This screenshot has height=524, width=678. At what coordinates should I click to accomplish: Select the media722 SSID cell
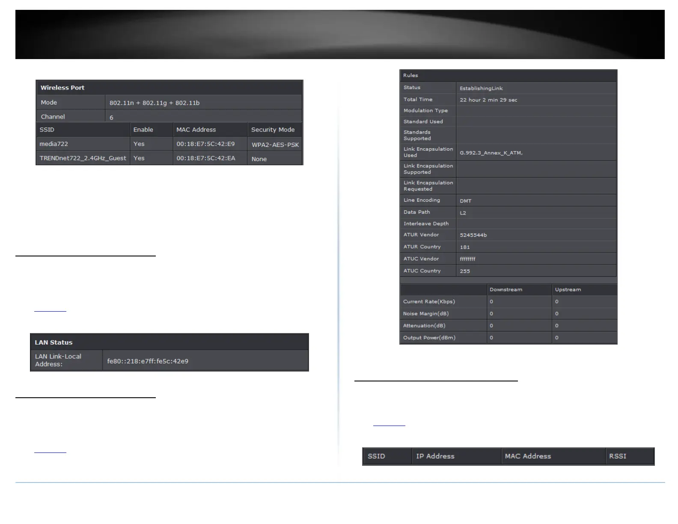[83, 144]
